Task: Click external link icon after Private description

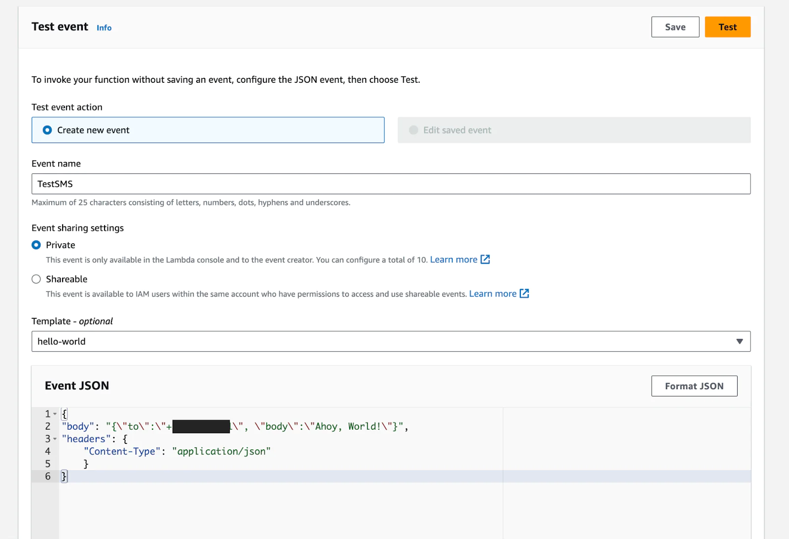Action: click(485, 259)
